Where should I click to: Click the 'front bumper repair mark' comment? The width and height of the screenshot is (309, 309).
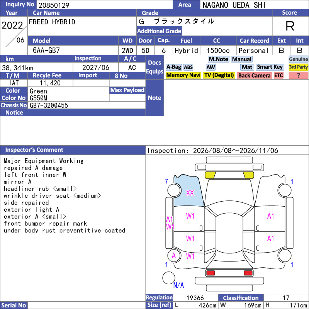point(45,224)
